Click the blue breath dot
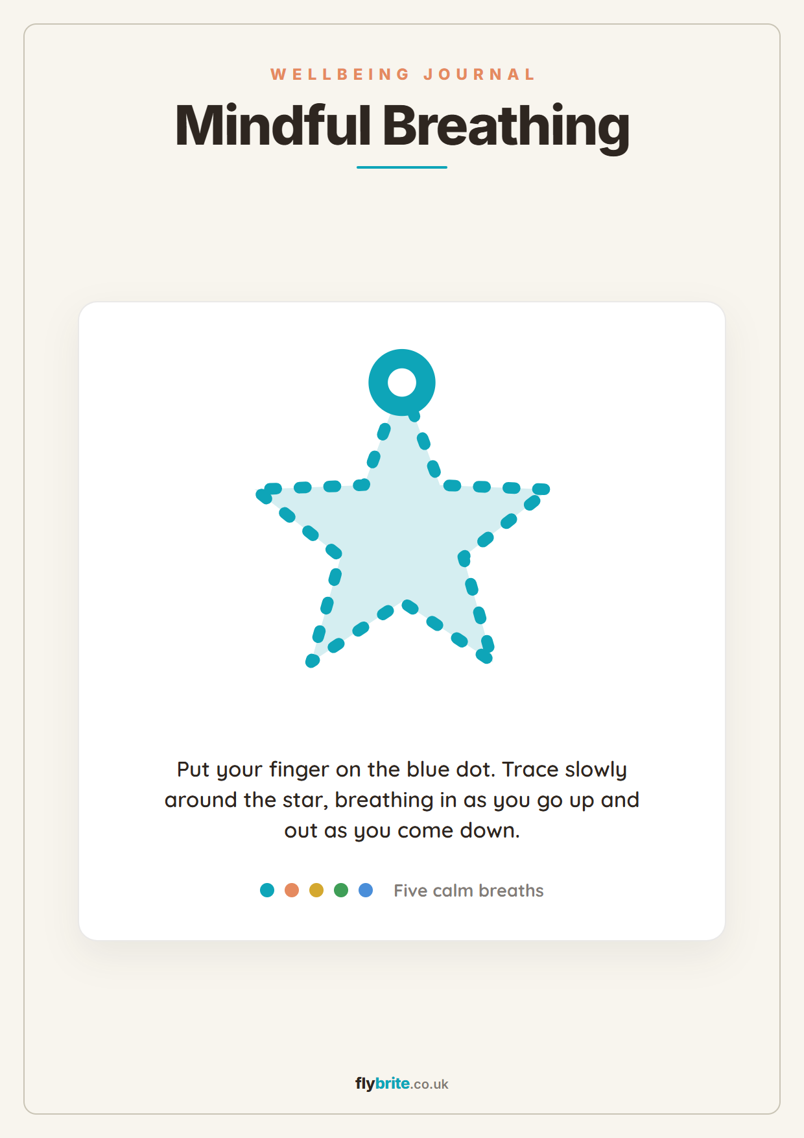The image size is (804, 1138). click(366, 890)
